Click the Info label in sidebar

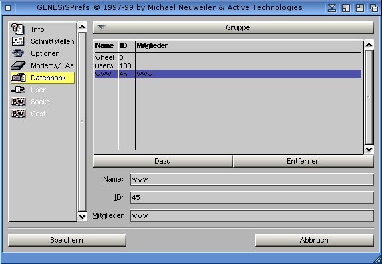tap(38, 29)
